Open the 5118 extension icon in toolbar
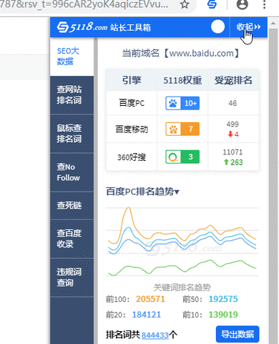 tap(212, 4)
